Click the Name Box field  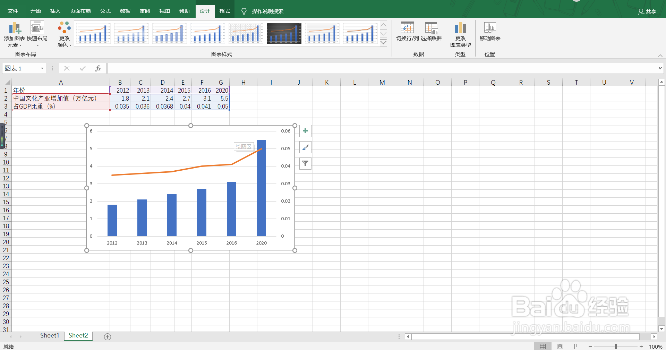(21, 68)
